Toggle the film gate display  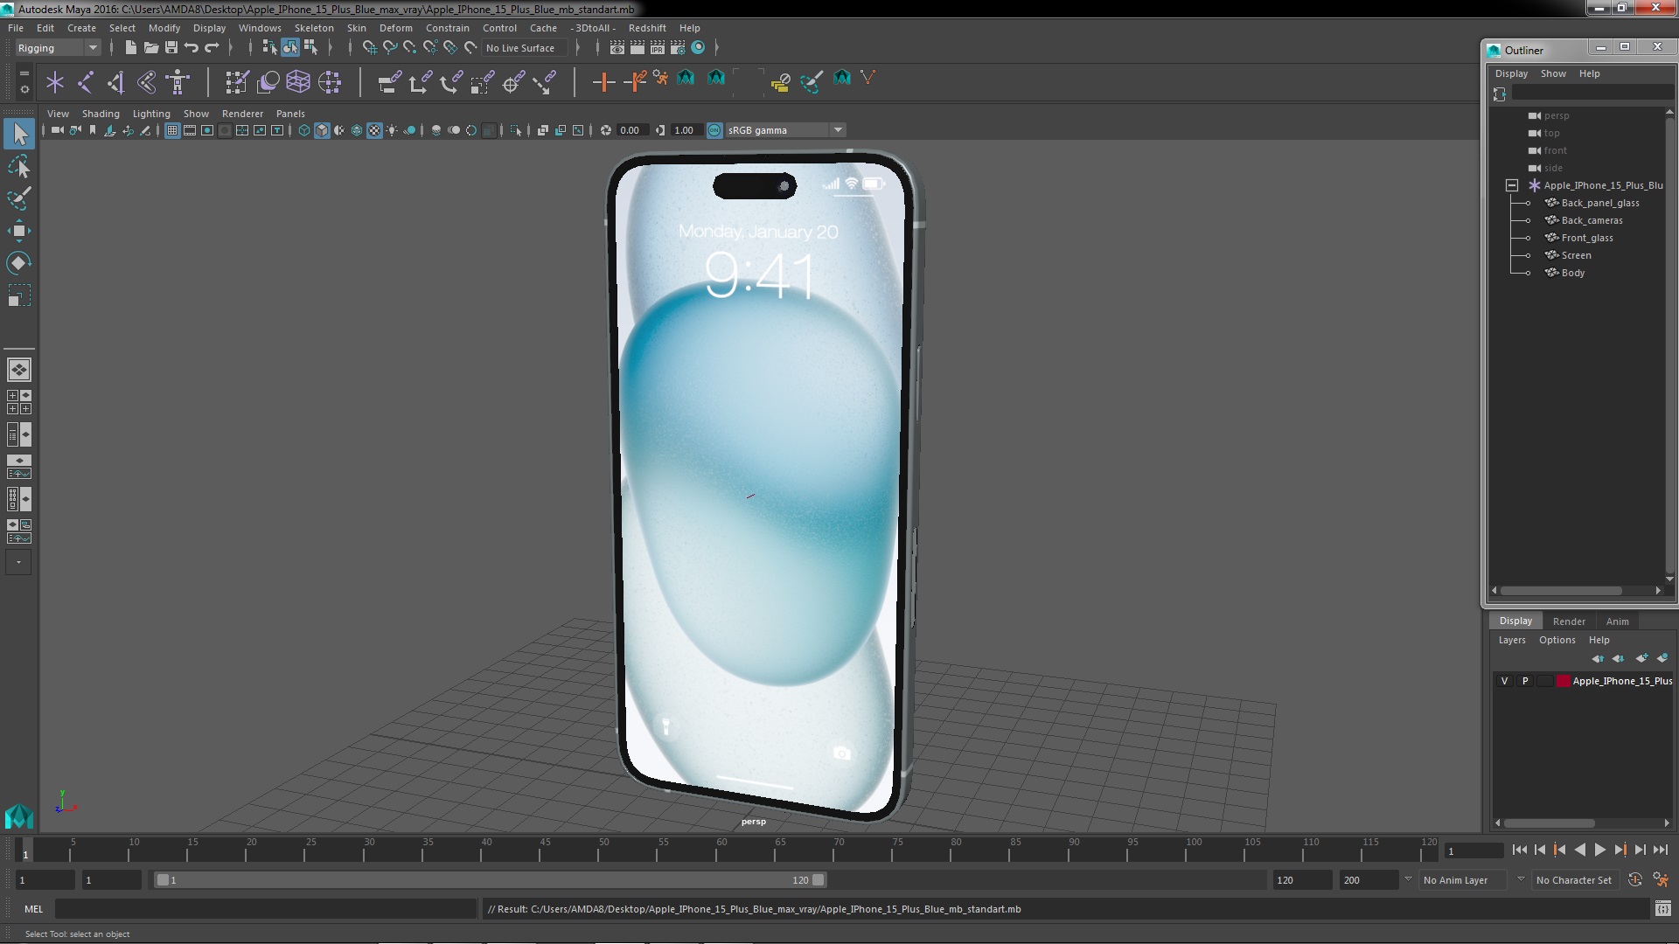click(x=190, y=130)
